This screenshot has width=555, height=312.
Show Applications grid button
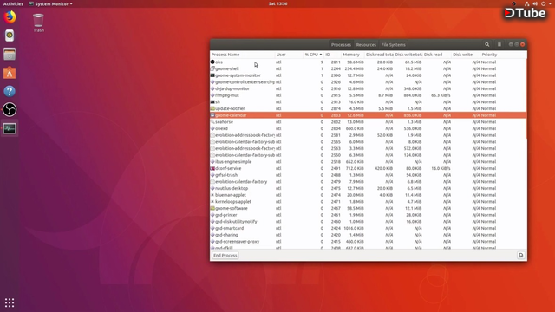[10, 302]
